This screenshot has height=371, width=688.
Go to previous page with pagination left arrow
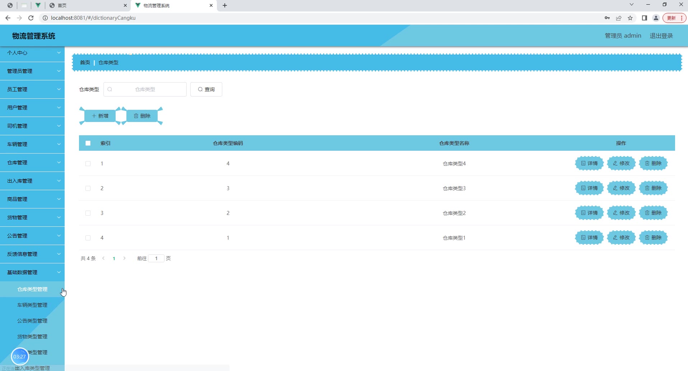(103, 258)
